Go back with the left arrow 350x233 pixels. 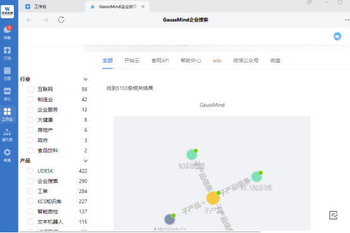click(29, 20)
